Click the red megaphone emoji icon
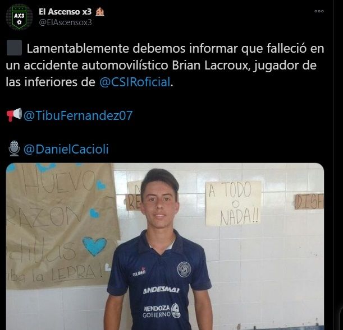 [14, 115]
